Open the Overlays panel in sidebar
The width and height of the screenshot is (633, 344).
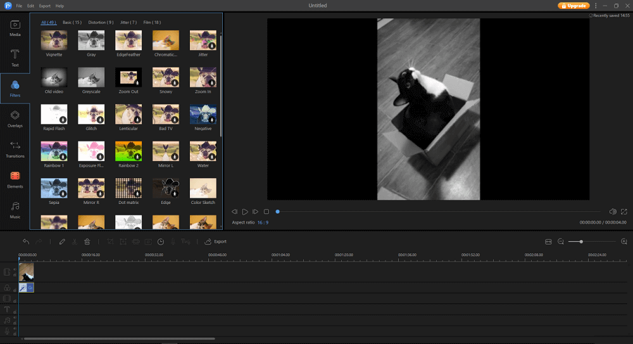[15, 118]
